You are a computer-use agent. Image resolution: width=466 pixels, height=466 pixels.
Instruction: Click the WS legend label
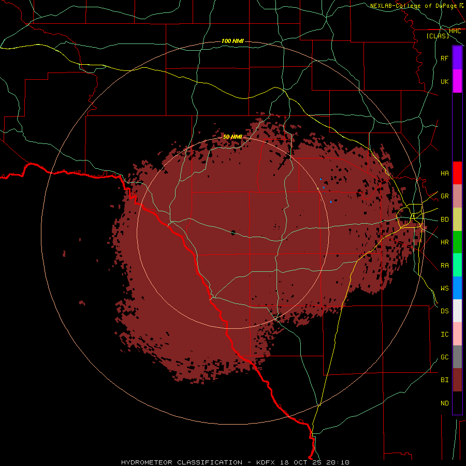click(x=444, y=288)
